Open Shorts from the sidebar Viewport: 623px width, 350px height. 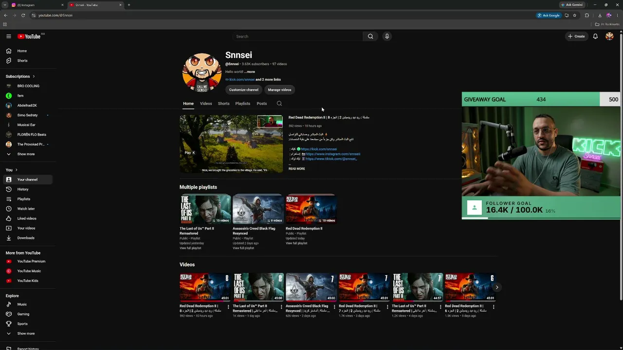click(27, 61)
